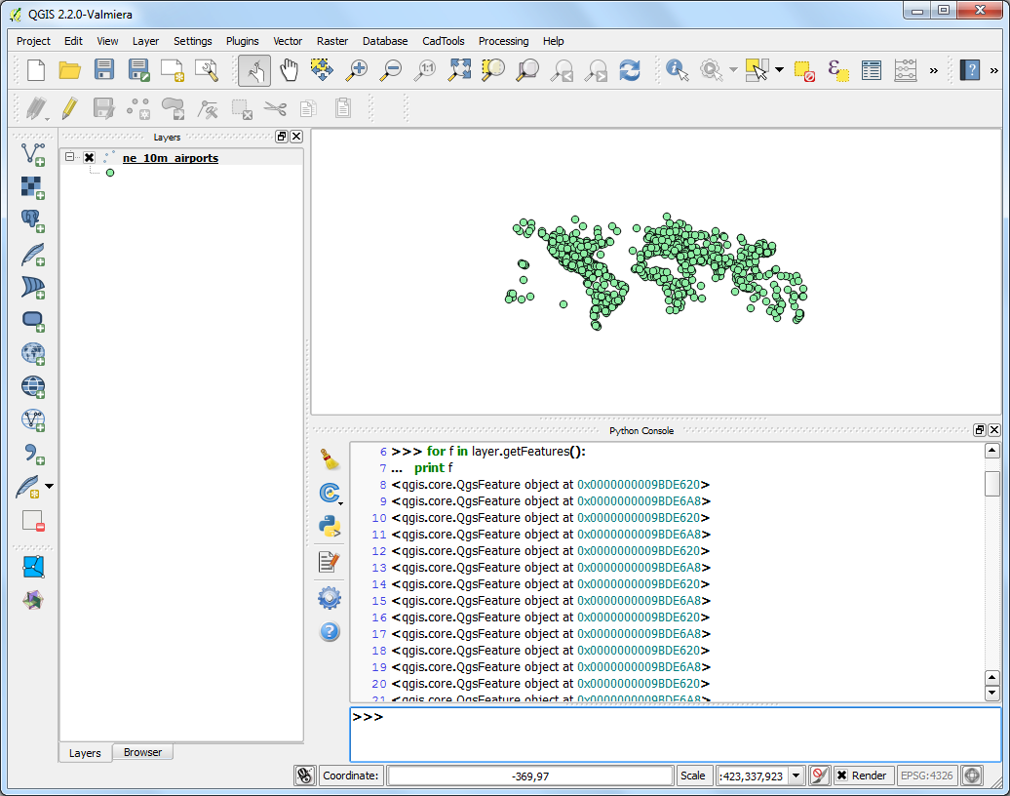Screen dimensions: 1010x796
Task: Switch to the Layers tab
Action: click(85, 753)
